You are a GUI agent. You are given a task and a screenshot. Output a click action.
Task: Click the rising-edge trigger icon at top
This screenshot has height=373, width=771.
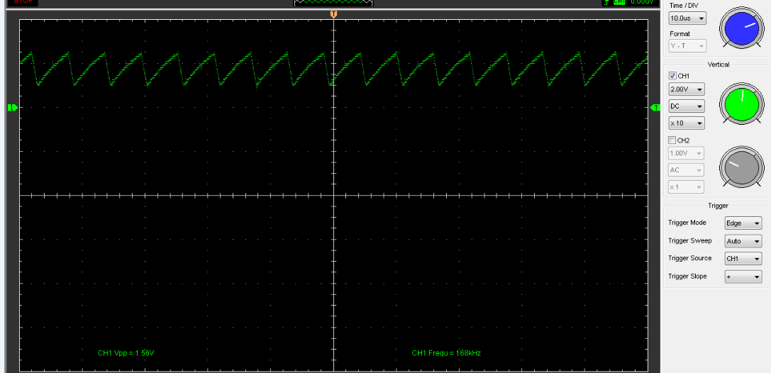coord(608,2)
